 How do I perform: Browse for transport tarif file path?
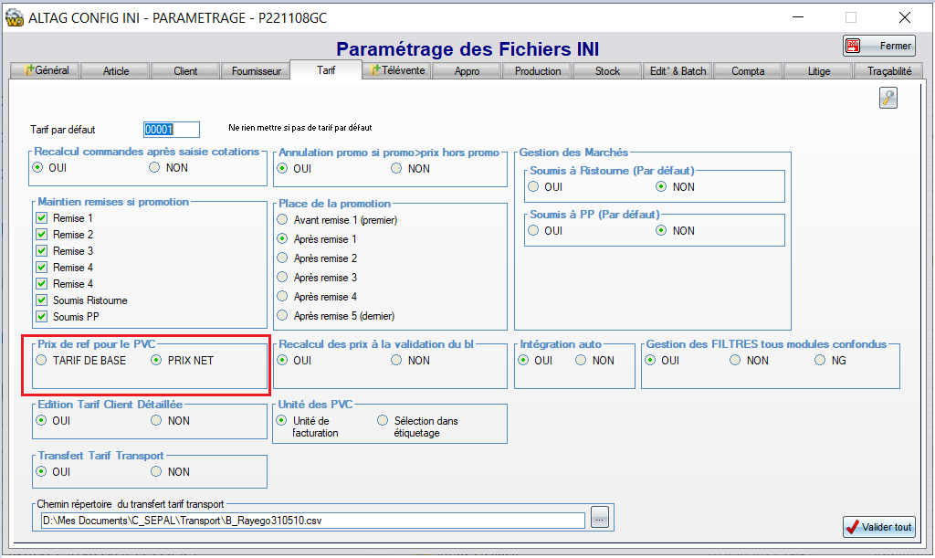coord(599,519)
